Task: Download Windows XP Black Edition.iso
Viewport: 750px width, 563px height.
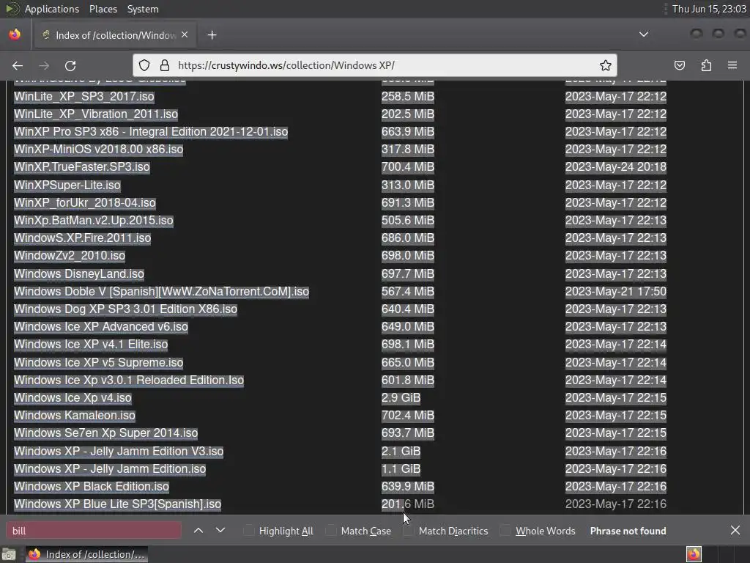Action: [92, 487]
